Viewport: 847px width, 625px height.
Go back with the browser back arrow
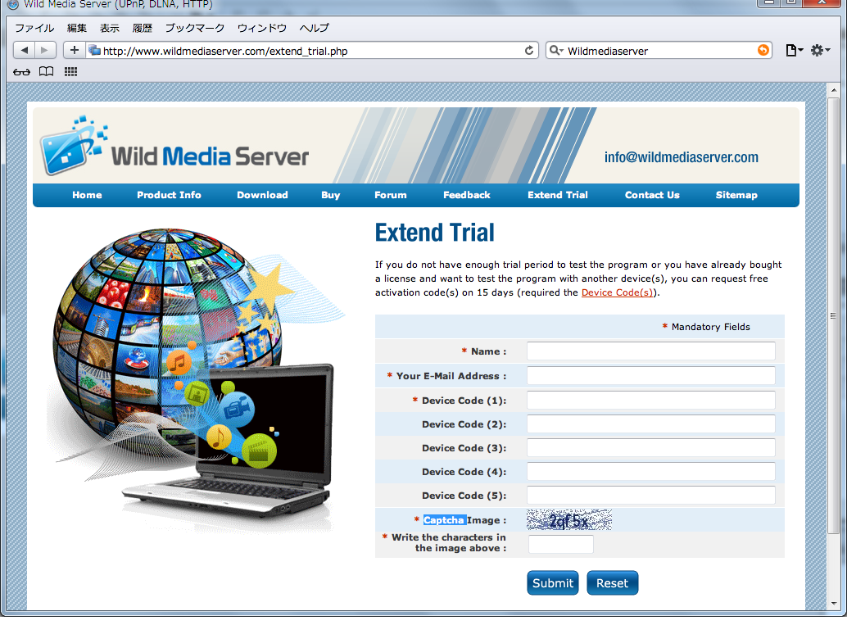[25, 50]
